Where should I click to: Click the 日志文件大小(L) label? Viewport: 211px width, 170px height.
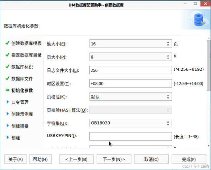(x=63, y=70)
